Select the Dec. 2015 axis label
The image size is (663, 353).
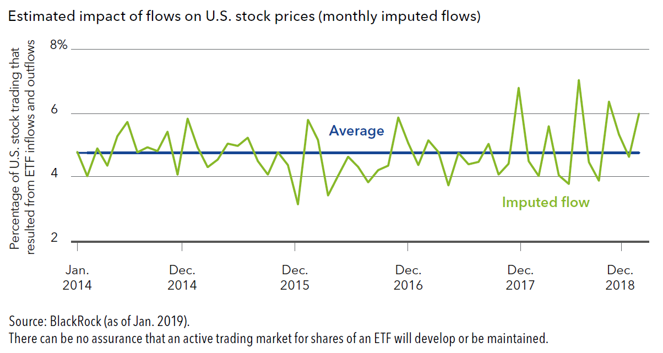(295, 278)
